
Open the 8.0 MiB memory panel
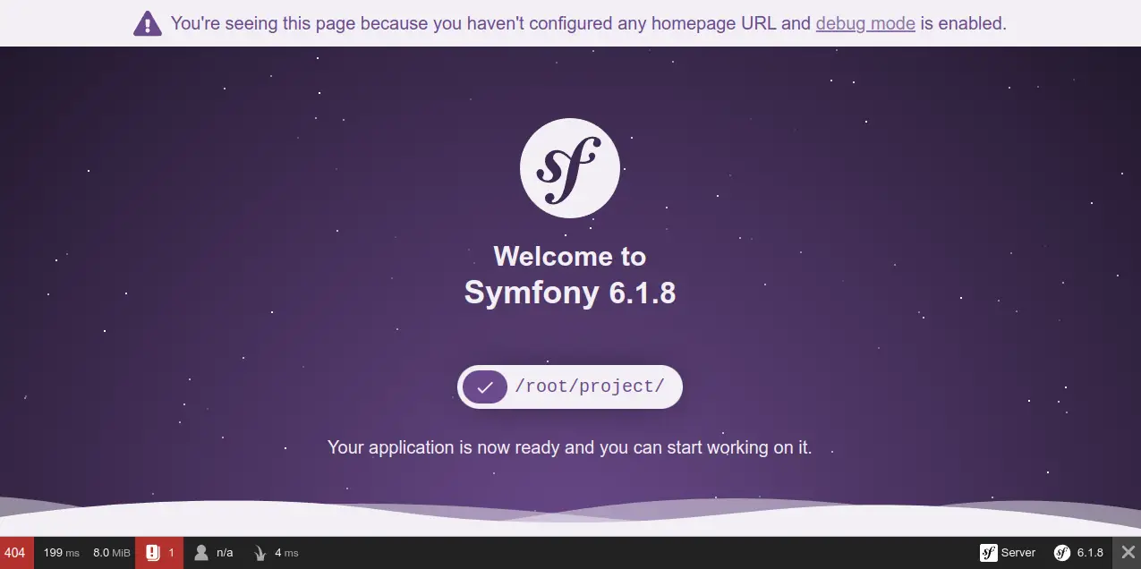click(112, 553)
